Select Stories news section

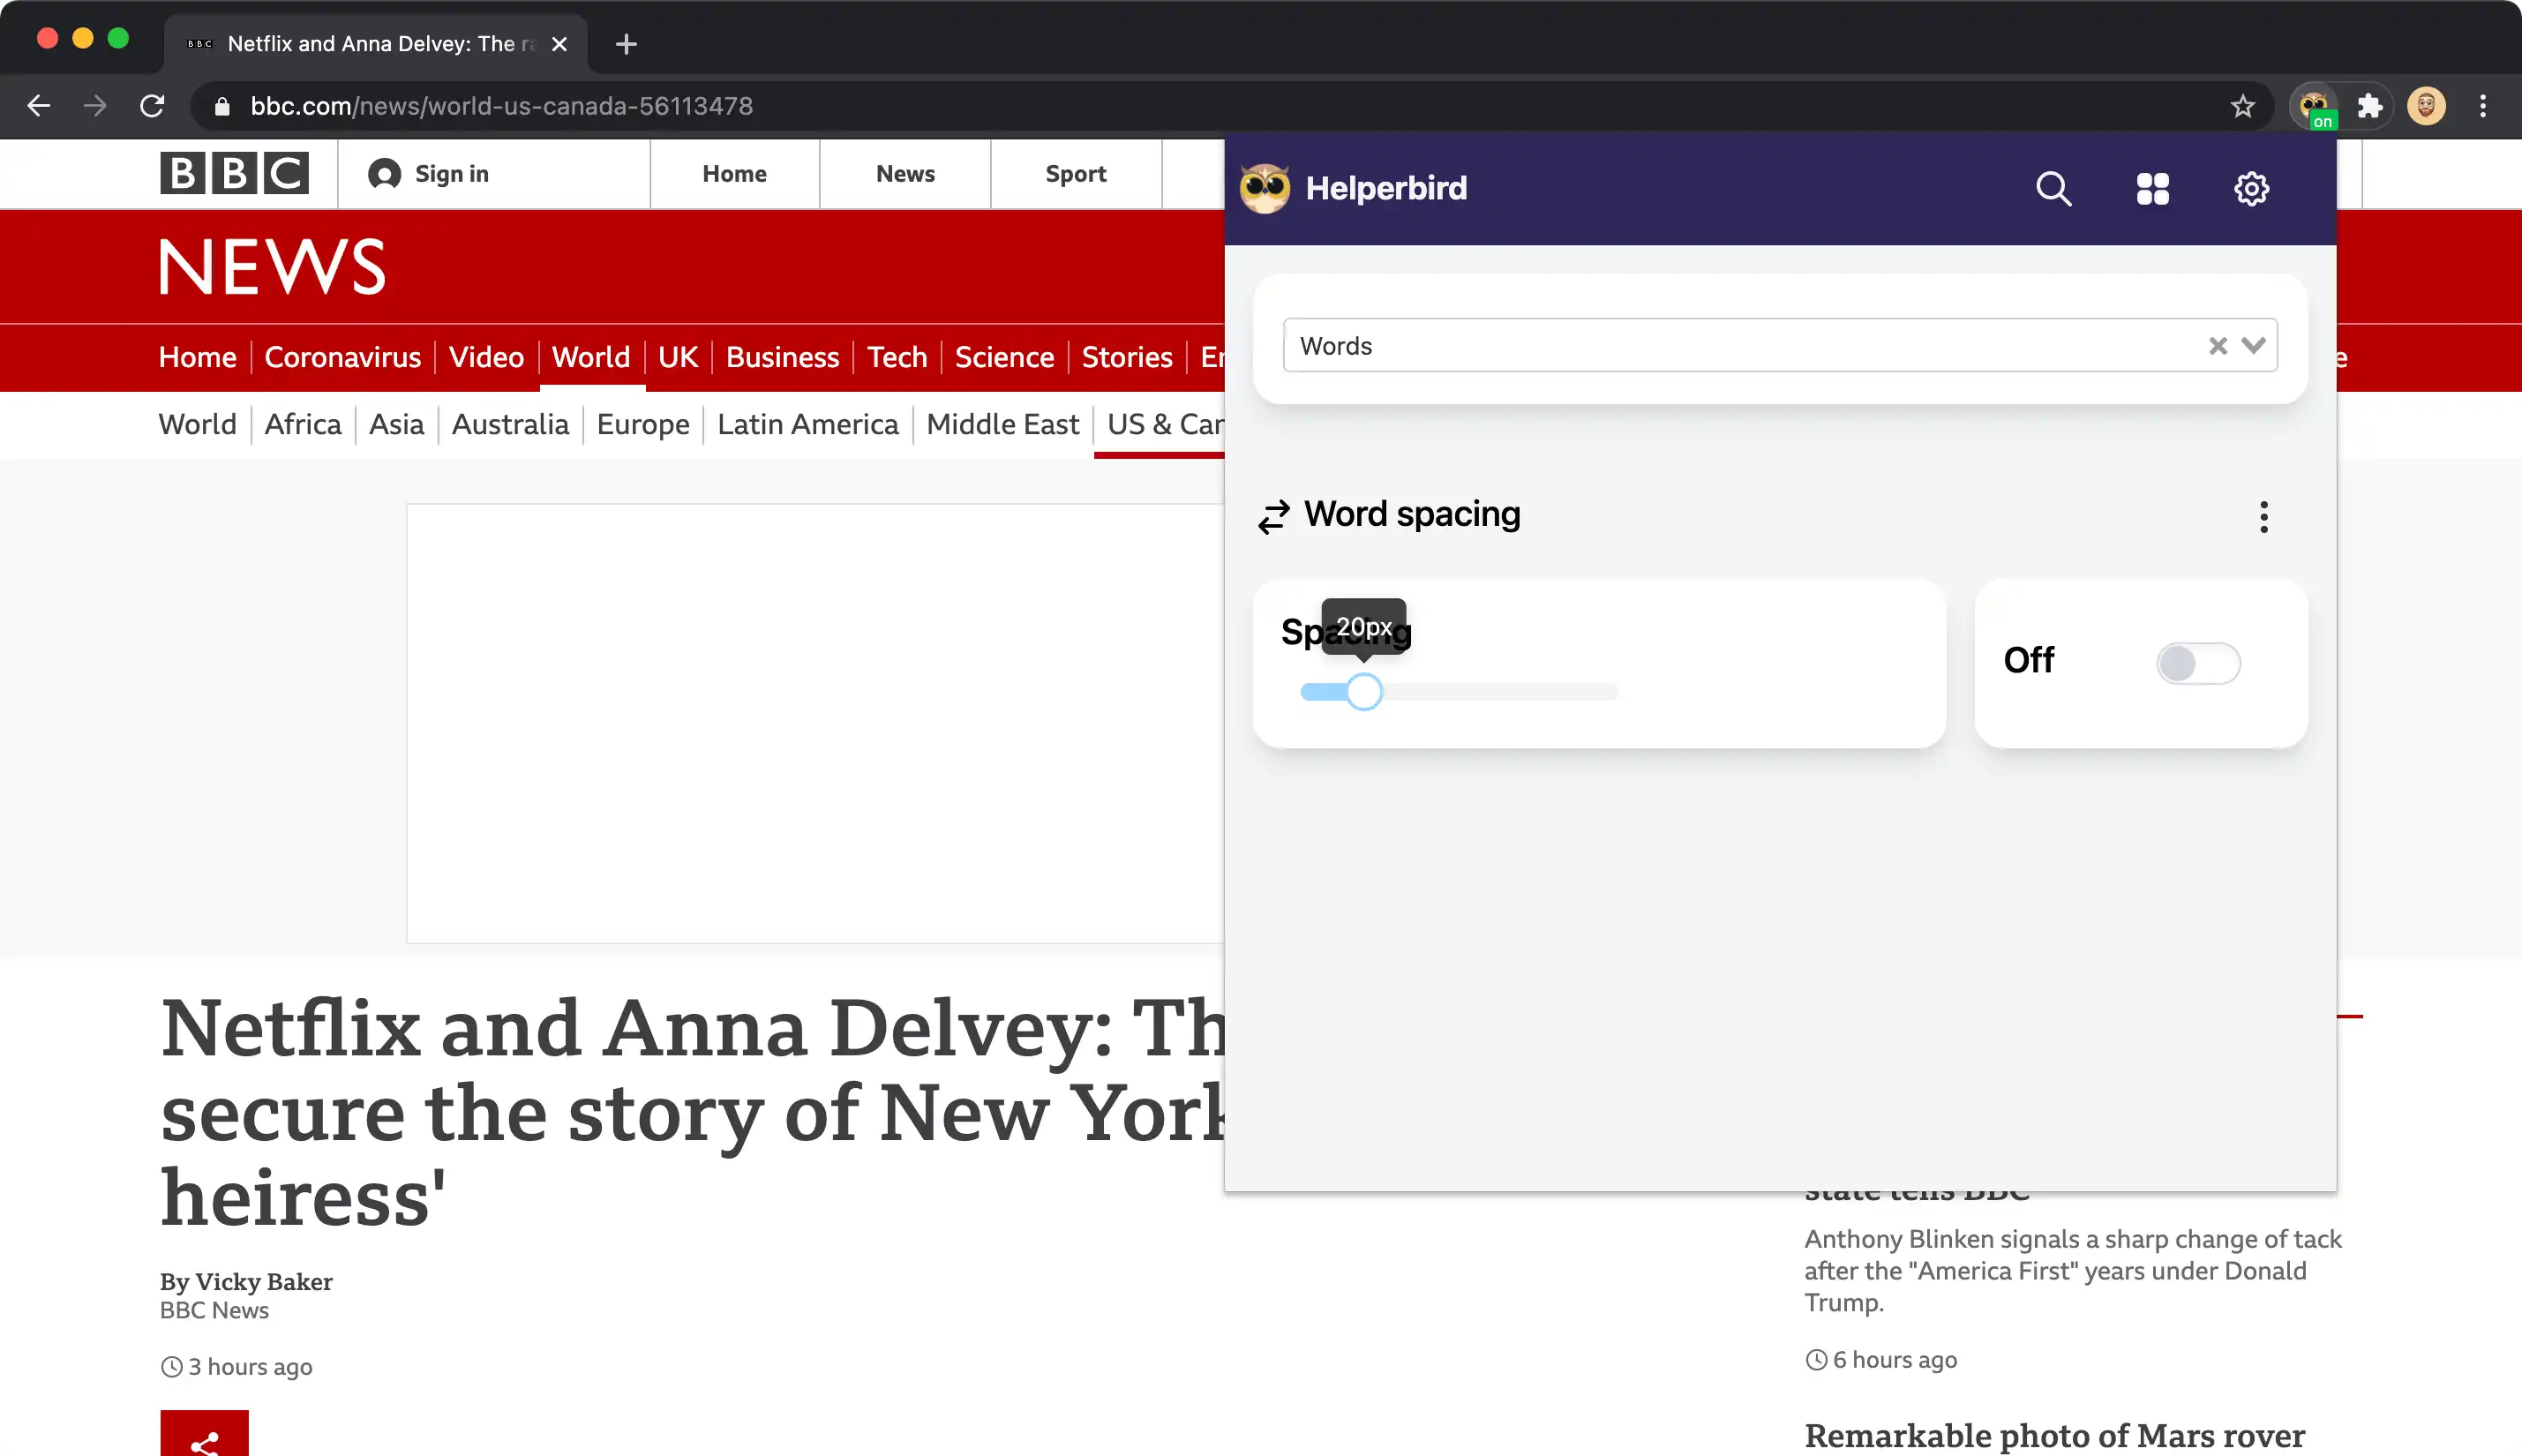1127,357
